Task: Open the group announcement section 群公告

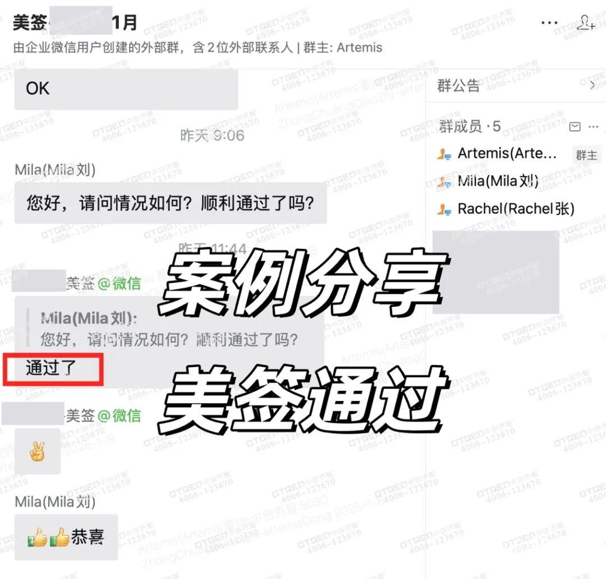Action: pos(458,85)
